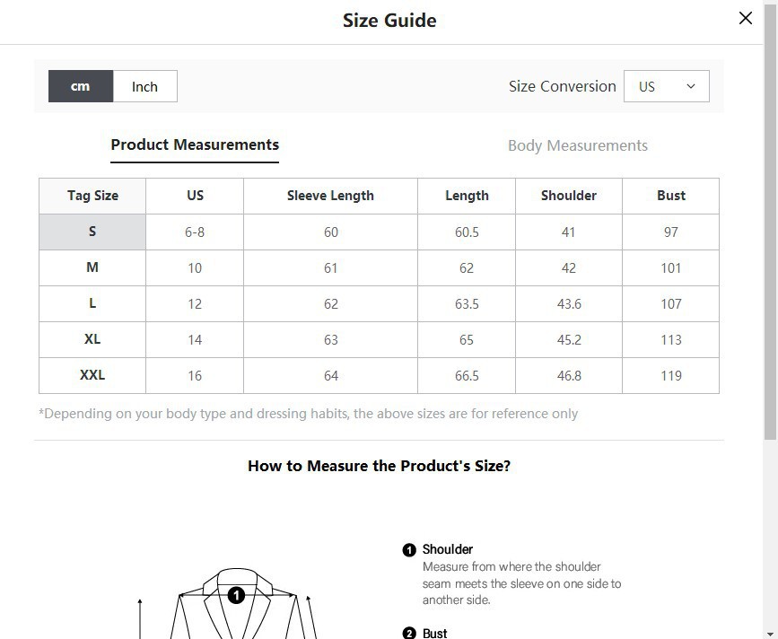778x639 pixels.
Task: Click the L tag size row header
Action: tap(92, 303)
